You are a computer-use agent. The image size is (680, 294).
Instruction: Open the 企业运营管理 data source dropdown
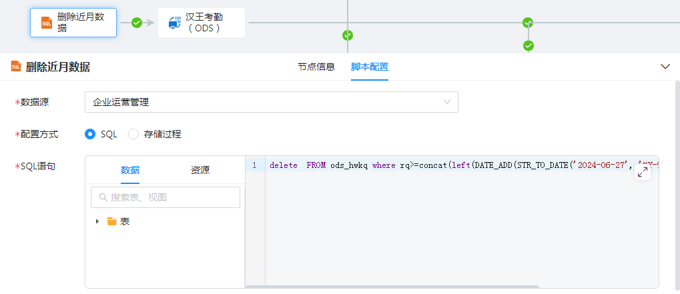point(272,102)
